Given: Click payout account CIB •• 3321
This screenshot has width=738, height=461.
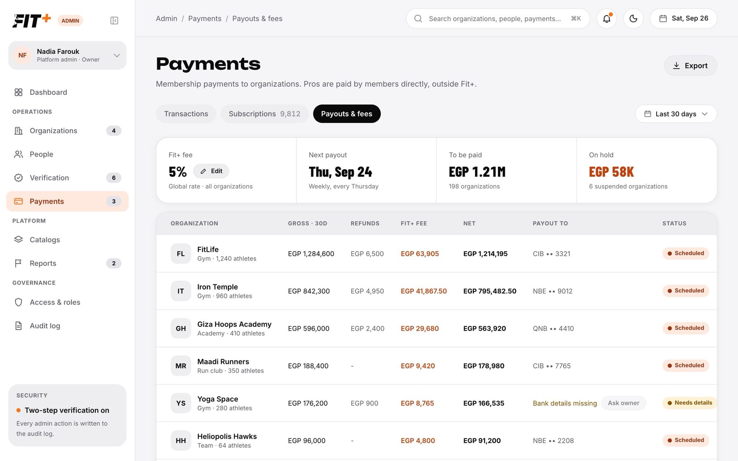Looking at the screenshot, I should 551,254.
